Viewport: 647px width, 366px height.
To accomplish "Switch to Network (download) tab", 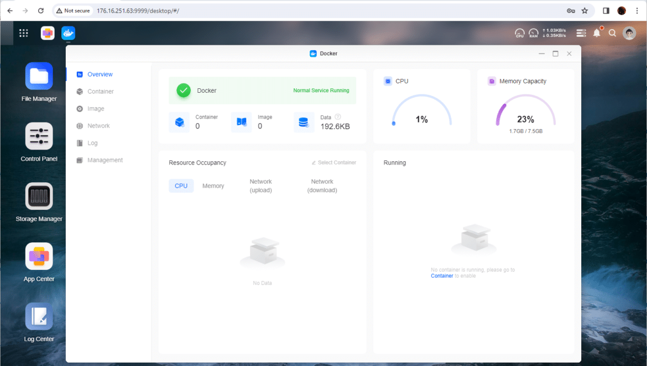I will 322,185.
